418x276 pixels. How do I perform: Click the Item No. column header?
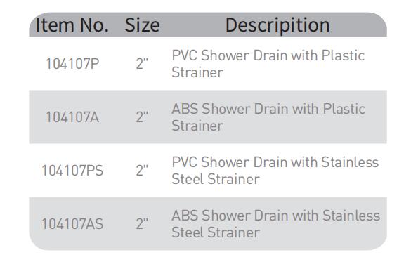pos(72,25)
